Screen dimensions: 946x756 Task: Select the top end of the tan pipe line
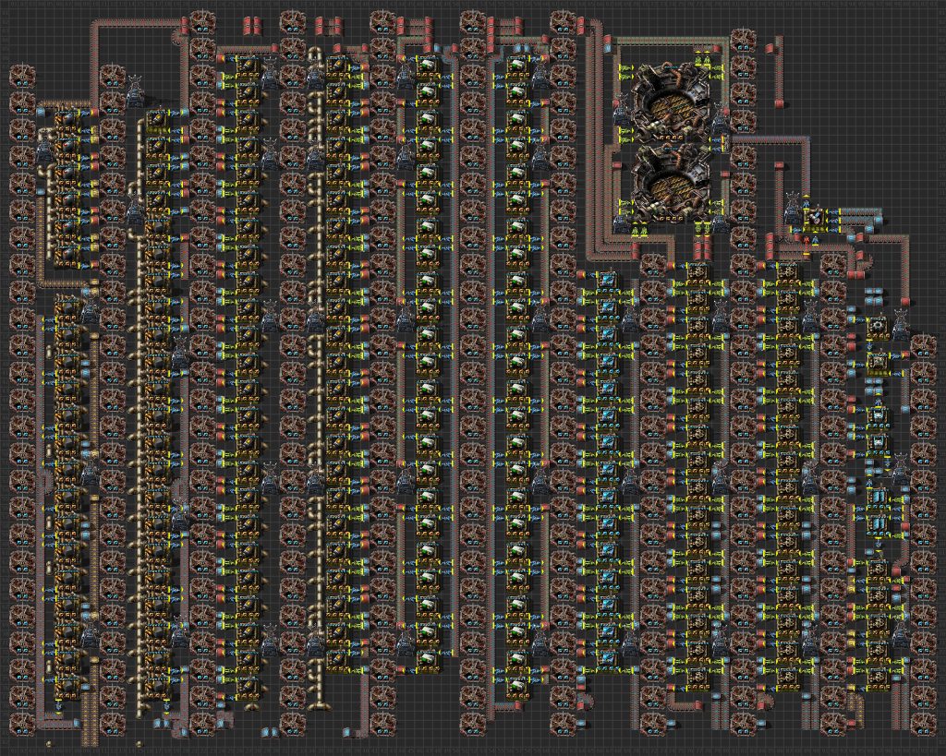coord(314,53)
